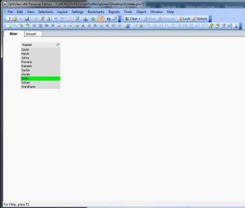
Task: Open Edit Script via pencil icon
Action: tap(42, 19)
